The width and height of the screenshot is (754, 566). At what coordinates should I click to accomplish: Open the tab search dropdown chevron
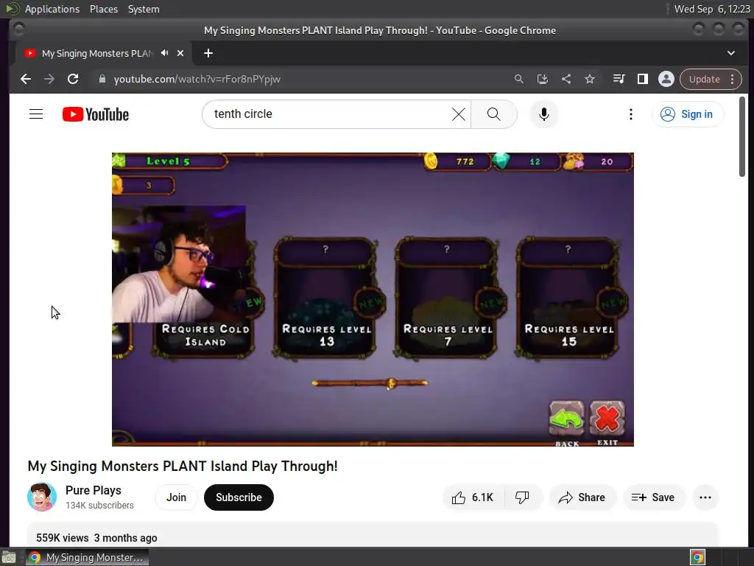(x=731, y=53)
